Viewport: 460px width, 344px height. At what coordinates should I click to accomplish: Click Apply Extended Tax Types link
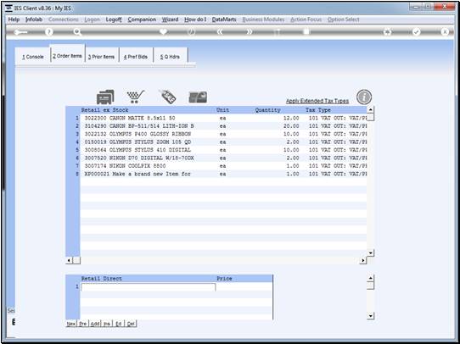point(317,101)
